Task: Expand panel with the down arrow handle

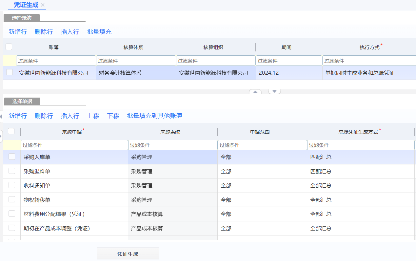Action: (275, 91)
